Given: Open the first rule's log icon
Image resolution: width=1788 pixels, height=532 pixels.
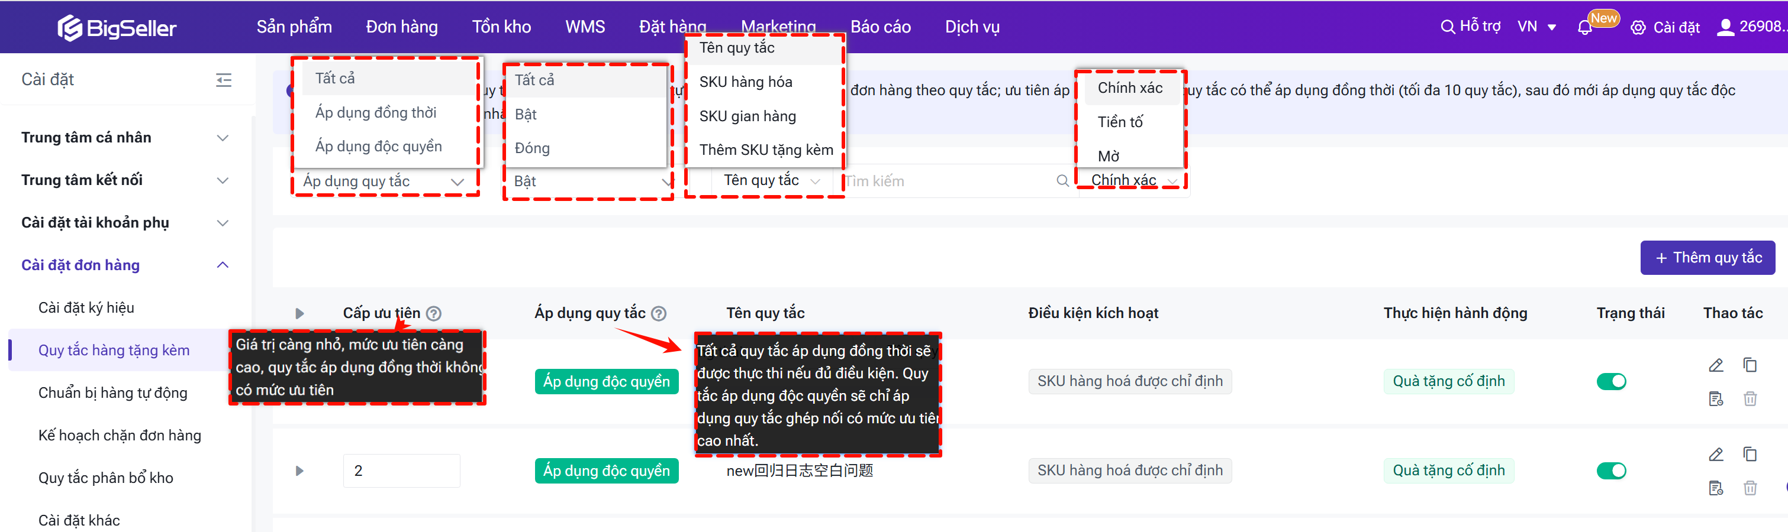Looking at the screenshot, I should tap(1716, 399).
